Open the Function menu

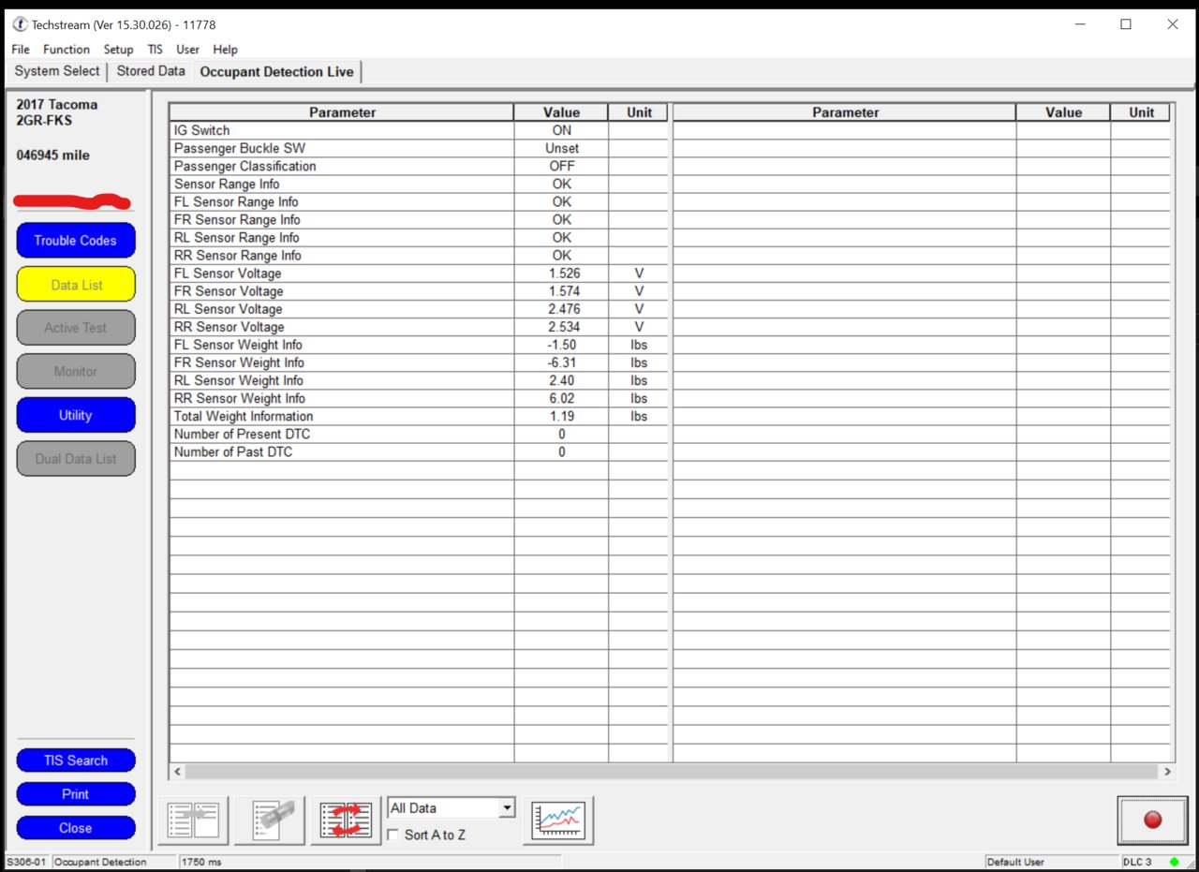[x=67, y=50]
